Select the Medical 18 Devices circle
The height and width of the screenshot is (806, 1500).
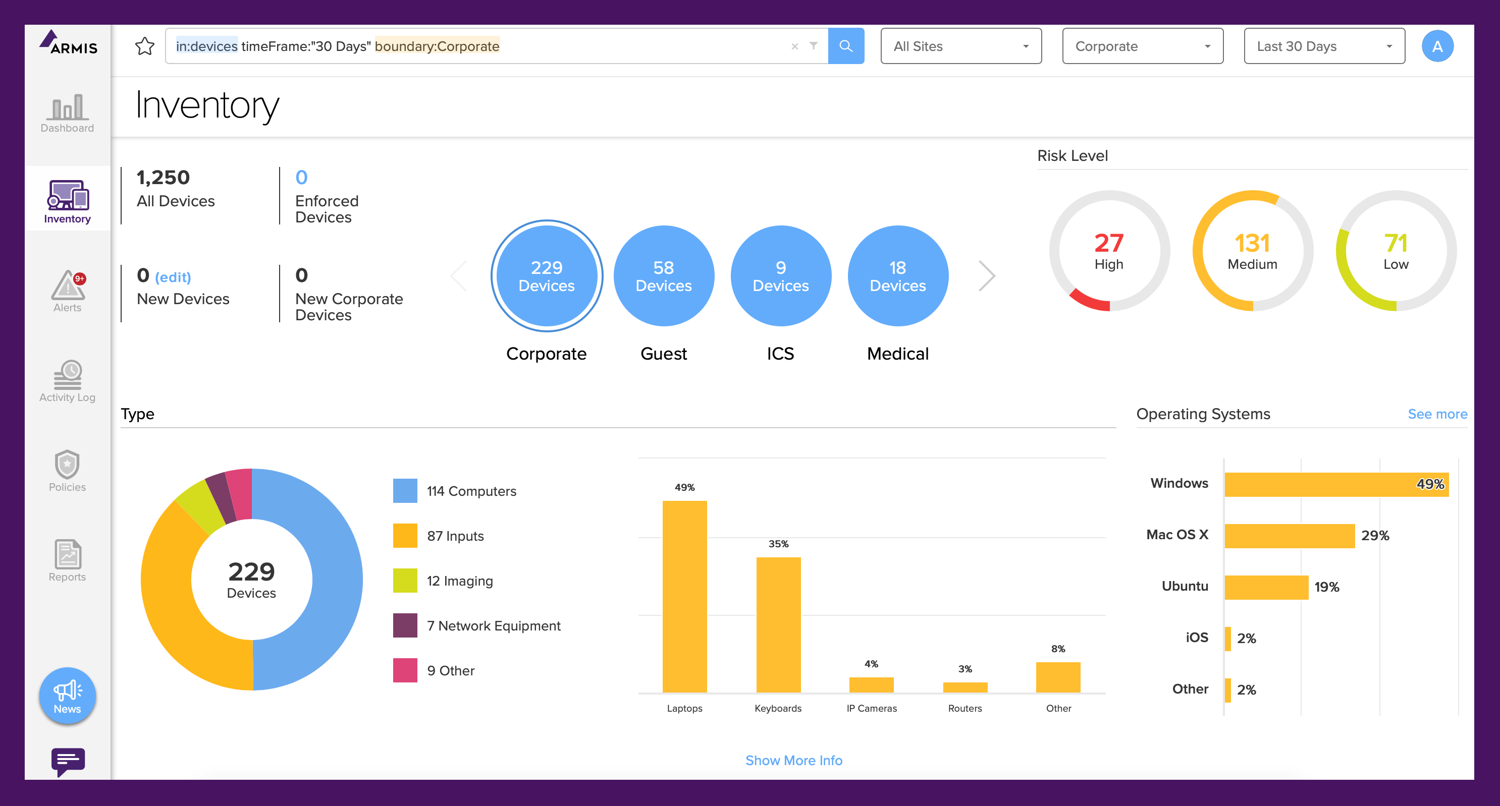tap(897, 276)
